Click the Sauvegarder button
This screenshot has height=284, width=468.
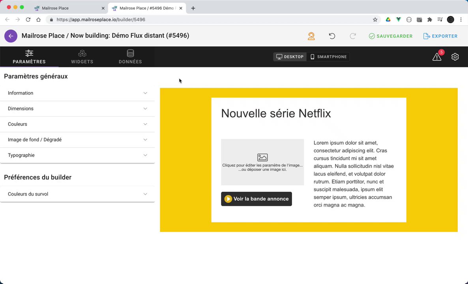tap(391, 36)
